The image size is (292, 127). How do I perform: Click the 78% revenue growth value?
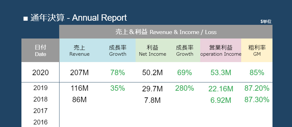[x=117, y=73]
